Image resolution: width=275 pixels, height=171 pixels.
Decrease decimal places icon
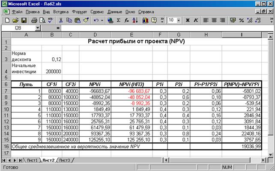coord(258,20)
